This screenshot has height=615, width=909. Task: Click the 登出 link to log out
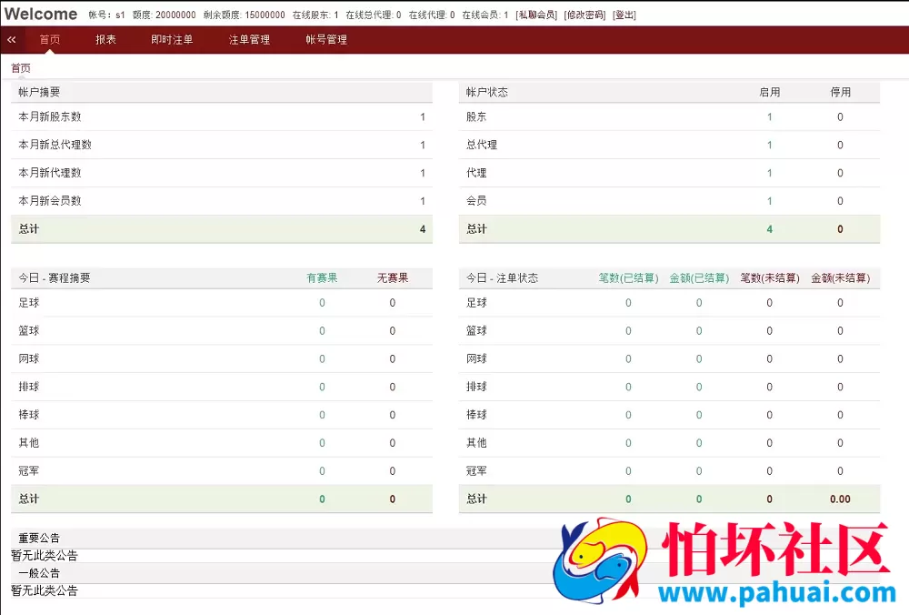click(624, 15)
